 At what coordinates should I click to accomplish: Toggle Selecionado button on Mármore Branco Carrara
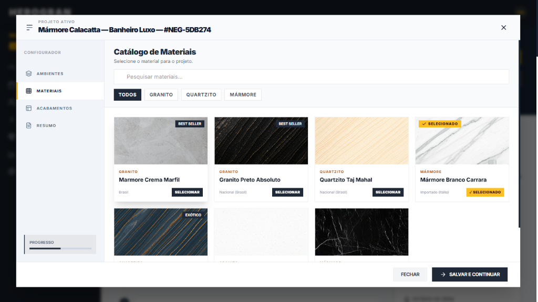coord(485,192)
